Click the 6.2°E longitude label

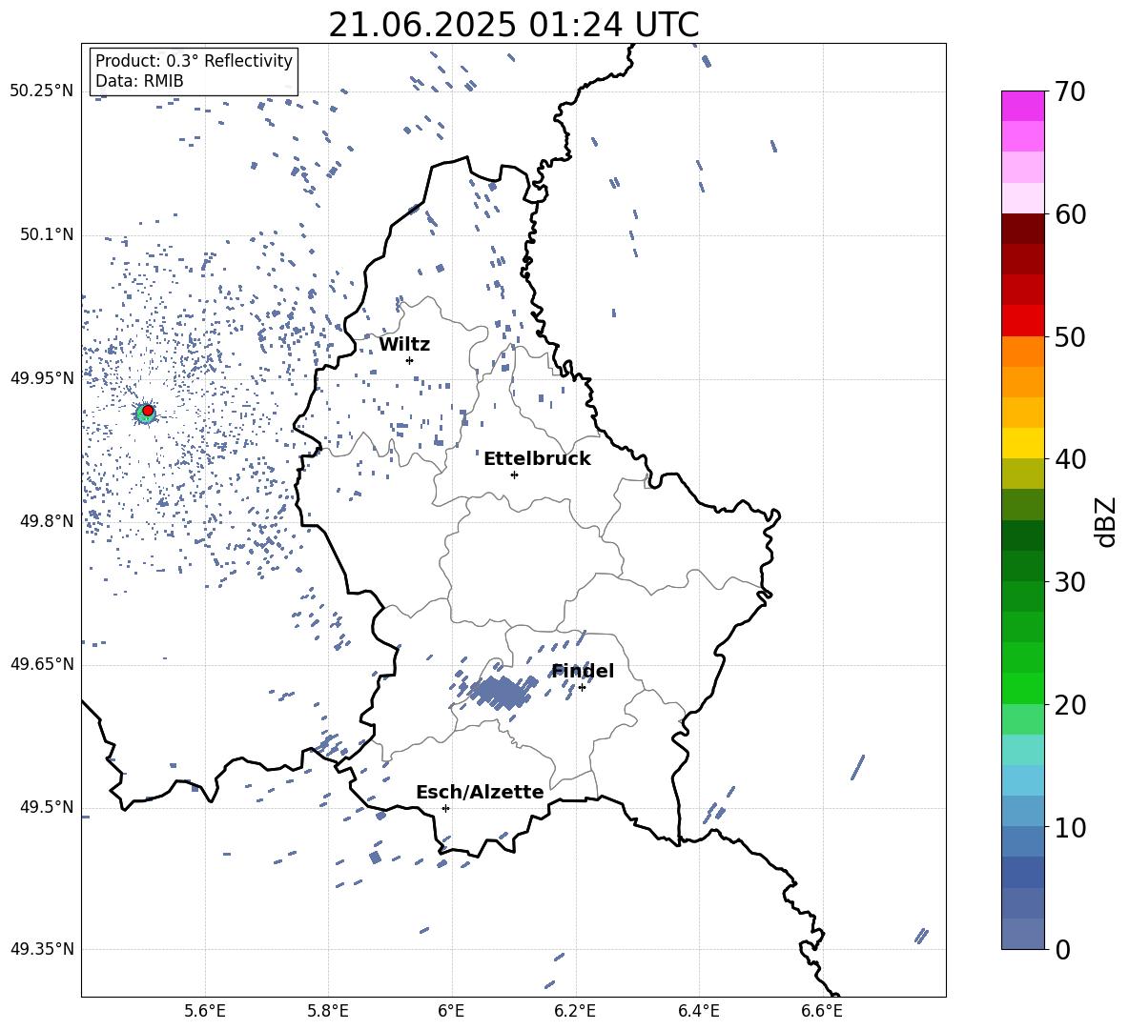click(x=575, y=1012)
